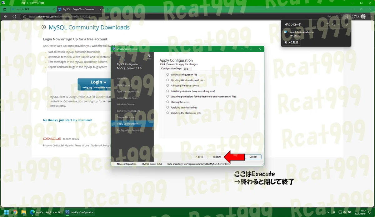Select Sample Databases in the sidebar
Viewport: 375px width, 217px height.
126,117
